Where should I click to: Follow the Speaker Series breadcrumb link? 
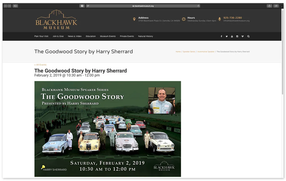[189, 52]
